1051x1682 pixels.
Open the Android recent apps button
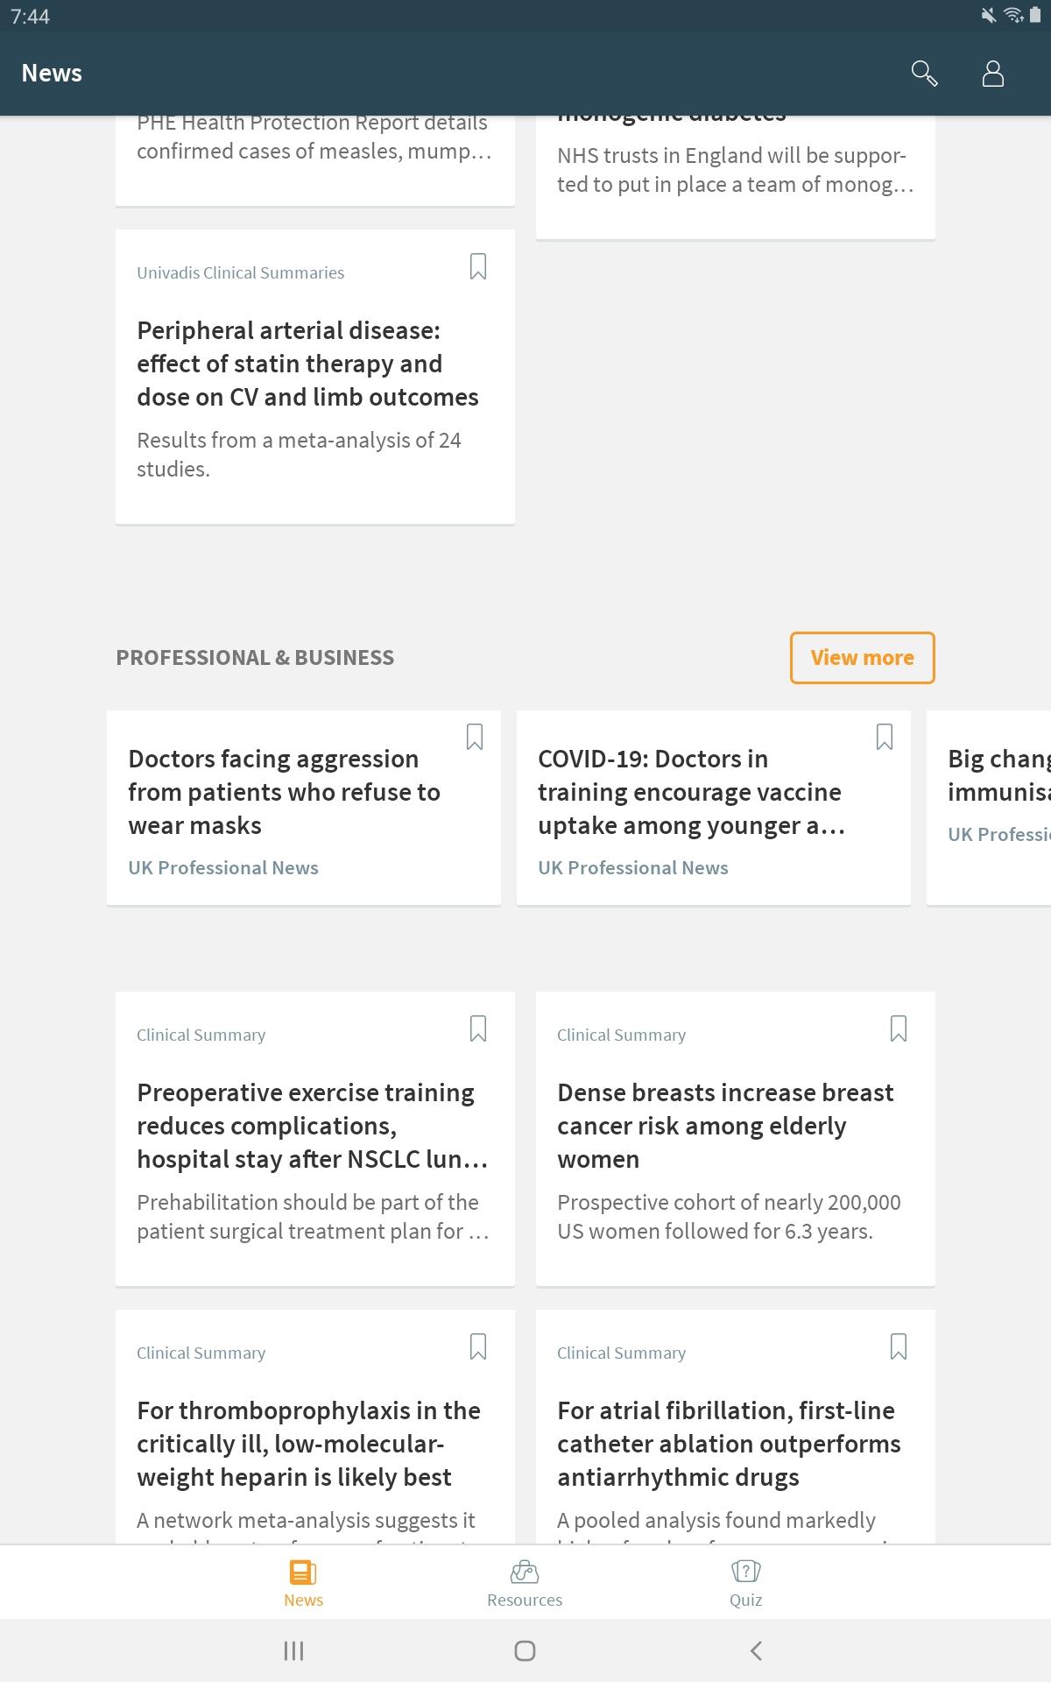coord(293,1650)
